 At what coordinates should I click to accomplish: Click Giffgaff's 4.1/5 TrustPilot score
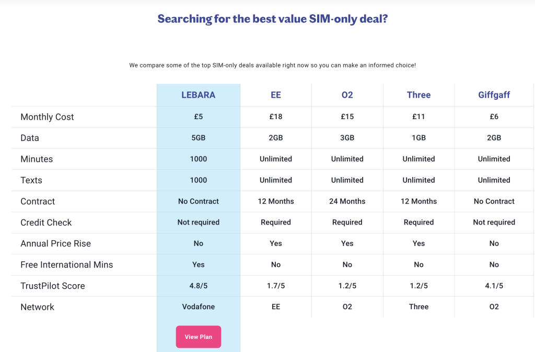point(494,286)
